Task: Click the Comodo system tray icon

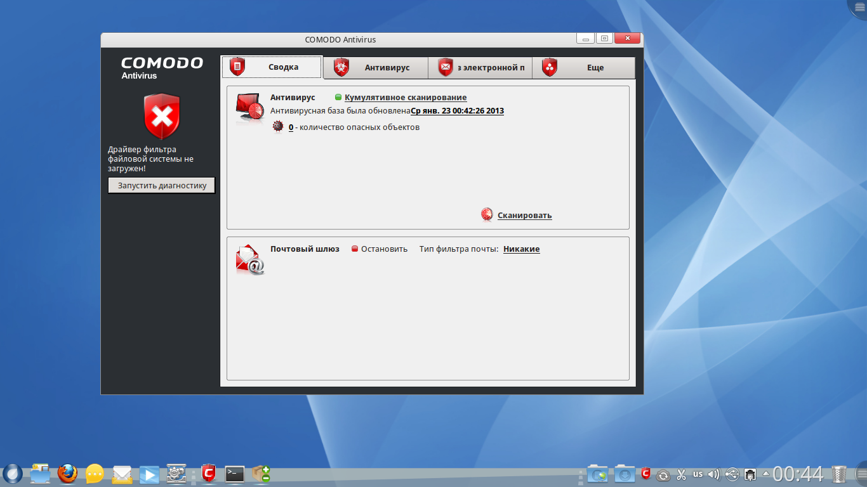Action: (646, 473)
